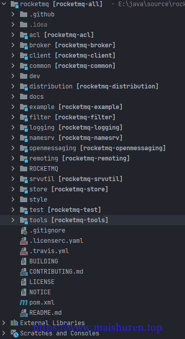This screenshot has width=185, height=339.
Task: Expand the .github folder
Action: click(13, 14)
